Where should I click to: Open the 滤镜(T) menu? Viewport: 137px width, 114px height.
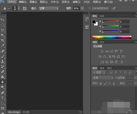pos(76,2)
